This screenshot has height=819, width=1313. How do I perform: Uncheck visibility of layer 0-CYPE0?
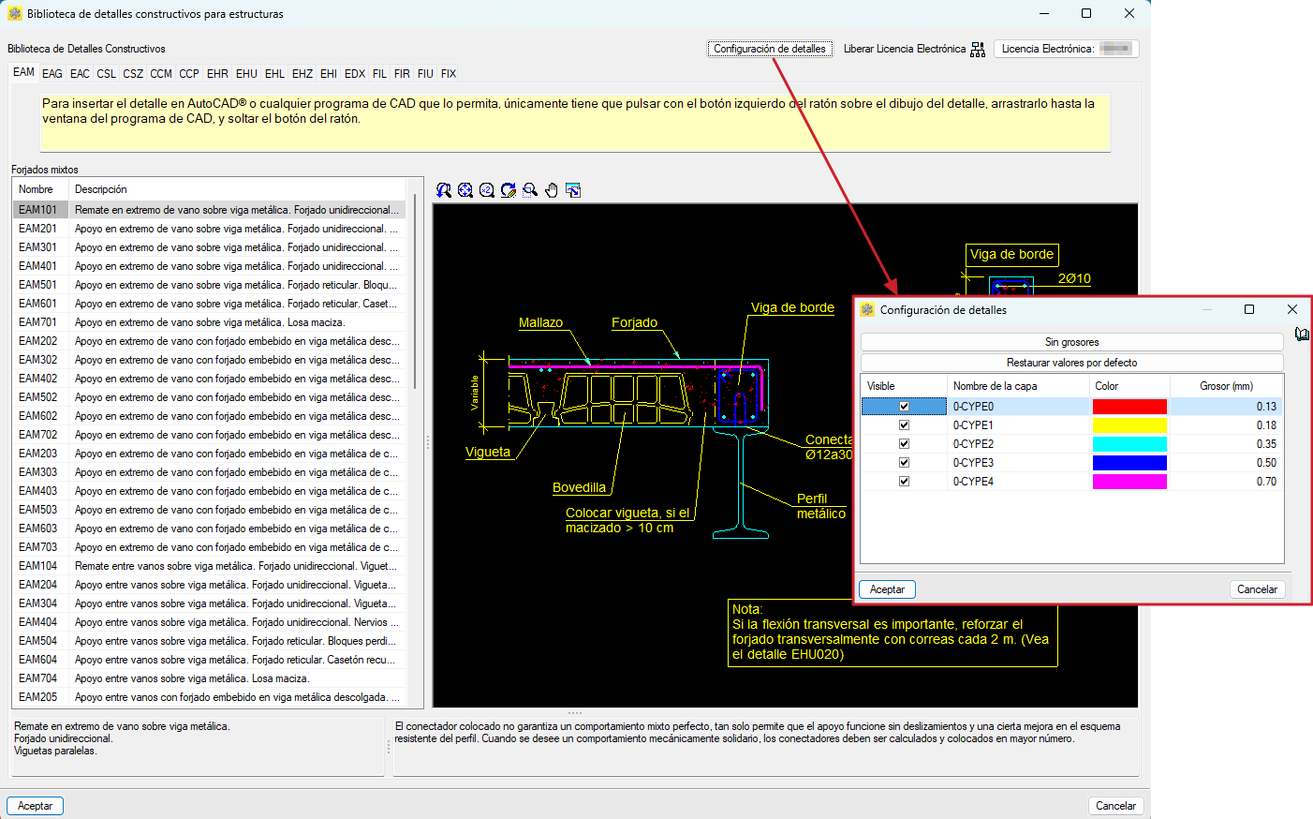(904, 407)
